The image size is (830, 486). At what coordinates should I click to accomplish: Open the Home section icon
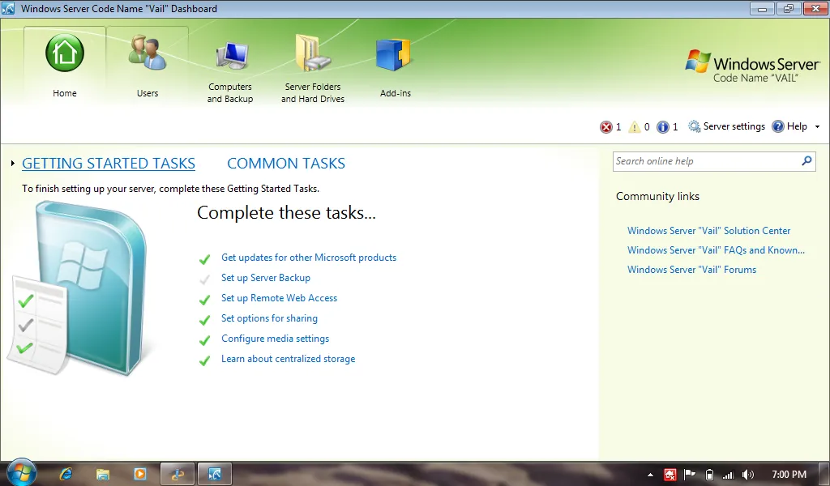click(65, 53)
